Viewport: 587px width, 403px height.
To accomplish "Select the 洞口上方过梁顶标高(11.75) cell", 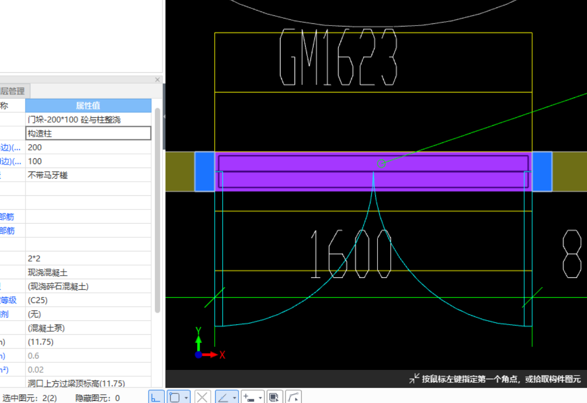I will (x=88, y=383).
